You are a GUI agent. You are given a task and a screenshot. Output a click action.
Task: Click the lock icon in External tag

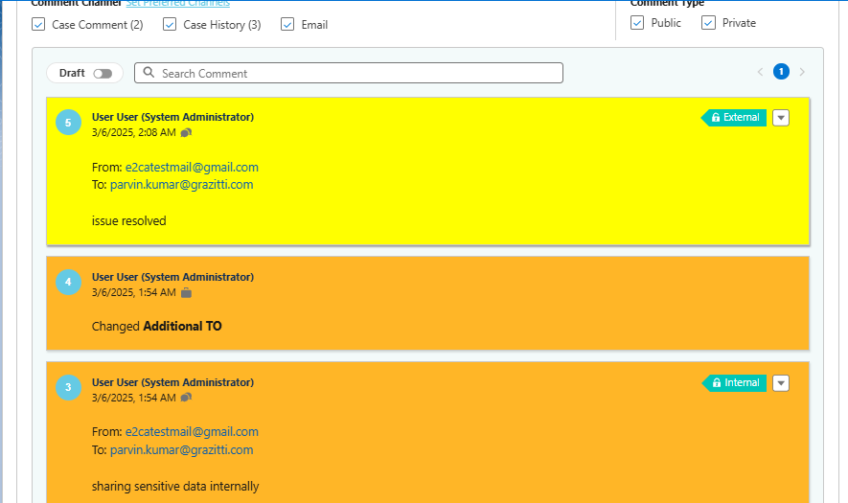coord(716,117)
